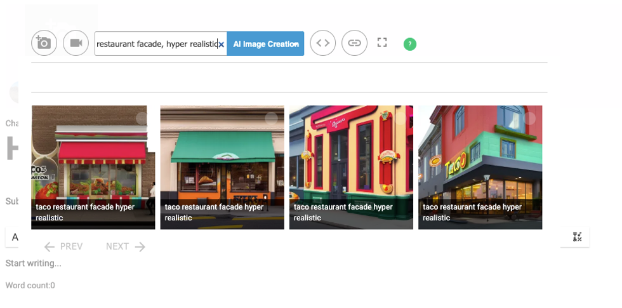Toggle fullscreen with the expand icon
The width and height of the screenshot is (622, 308).
(x=382, y=43)
